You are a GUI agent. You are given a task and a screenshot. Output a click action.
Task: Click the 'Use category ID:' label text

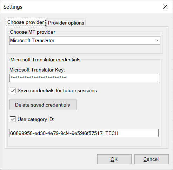tap(36, 119)
